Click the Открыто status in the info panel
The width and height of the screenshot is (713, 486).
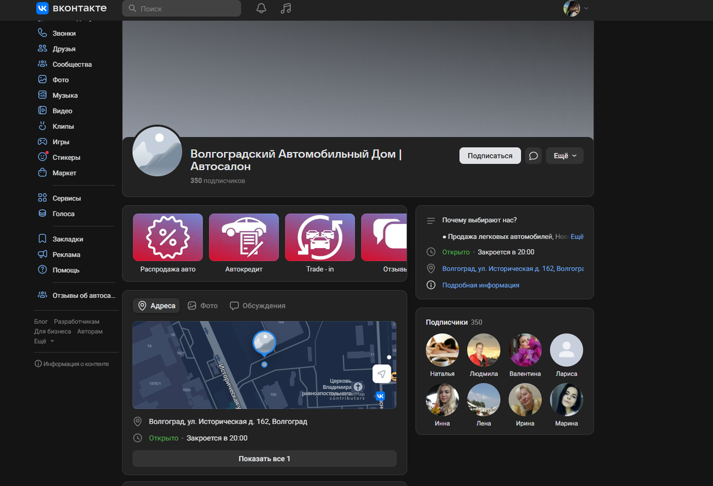(x=456, y=252)
